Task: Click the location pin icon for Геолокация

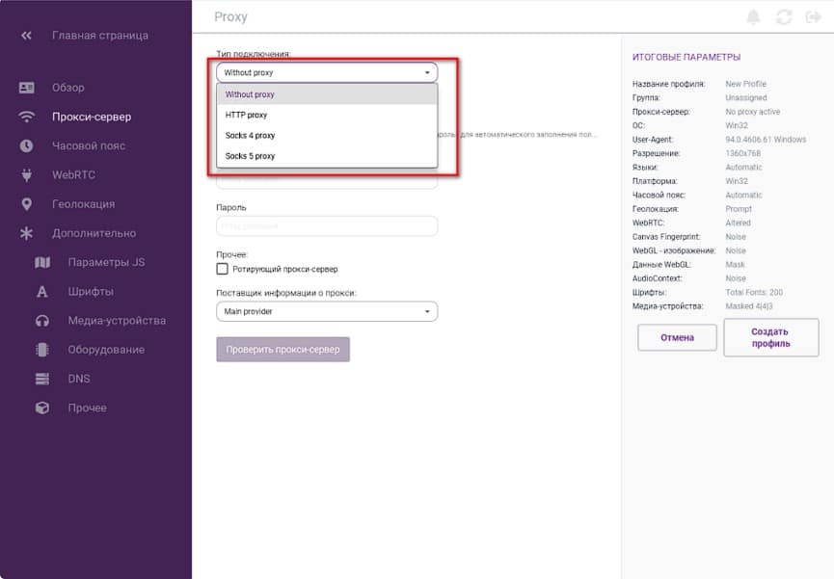Action: point(27,204)
